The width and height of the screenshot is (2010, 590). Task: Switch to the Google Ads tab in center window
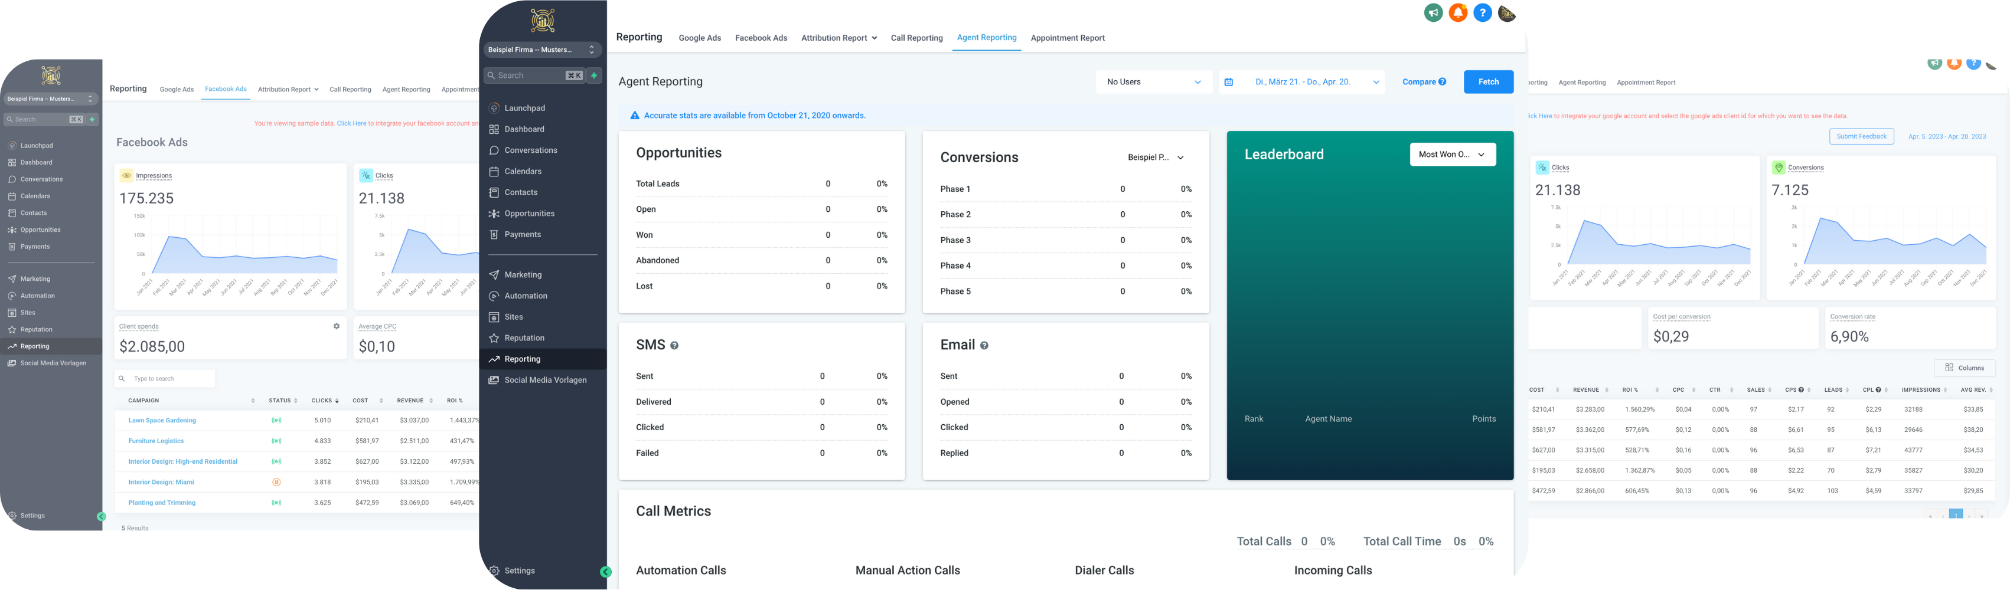point(699,38)
